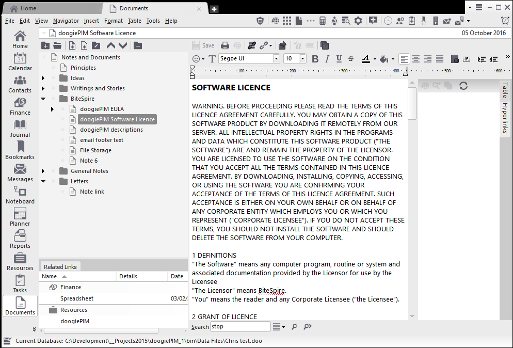Click the Search input field
This screenshot has width=513, height=348.
[x=241, y=326]
